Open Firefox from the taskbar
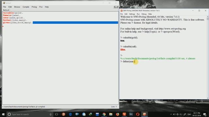Viewport: 209px width, 117px height. click(x=118, y=114)
